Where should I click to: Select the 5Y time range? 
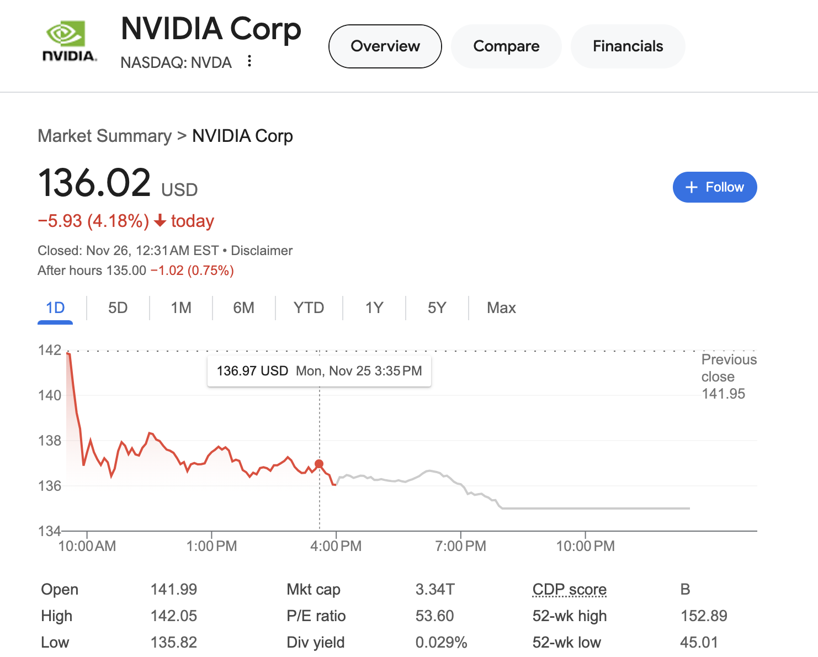pyautogui.click(x=437, y=308)
